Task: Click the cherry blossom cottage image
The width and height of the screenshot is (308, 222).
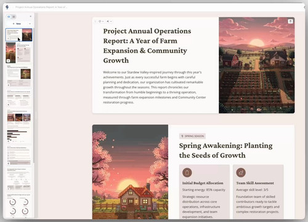Action: pos(130,172)
